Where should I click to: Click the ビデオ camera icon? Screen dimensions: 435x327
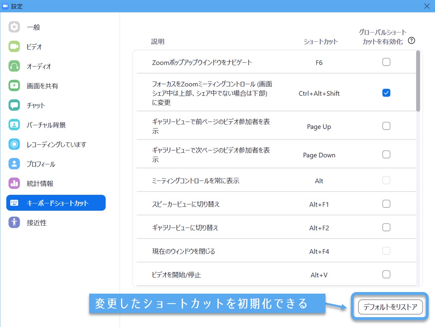pos(14,46)
